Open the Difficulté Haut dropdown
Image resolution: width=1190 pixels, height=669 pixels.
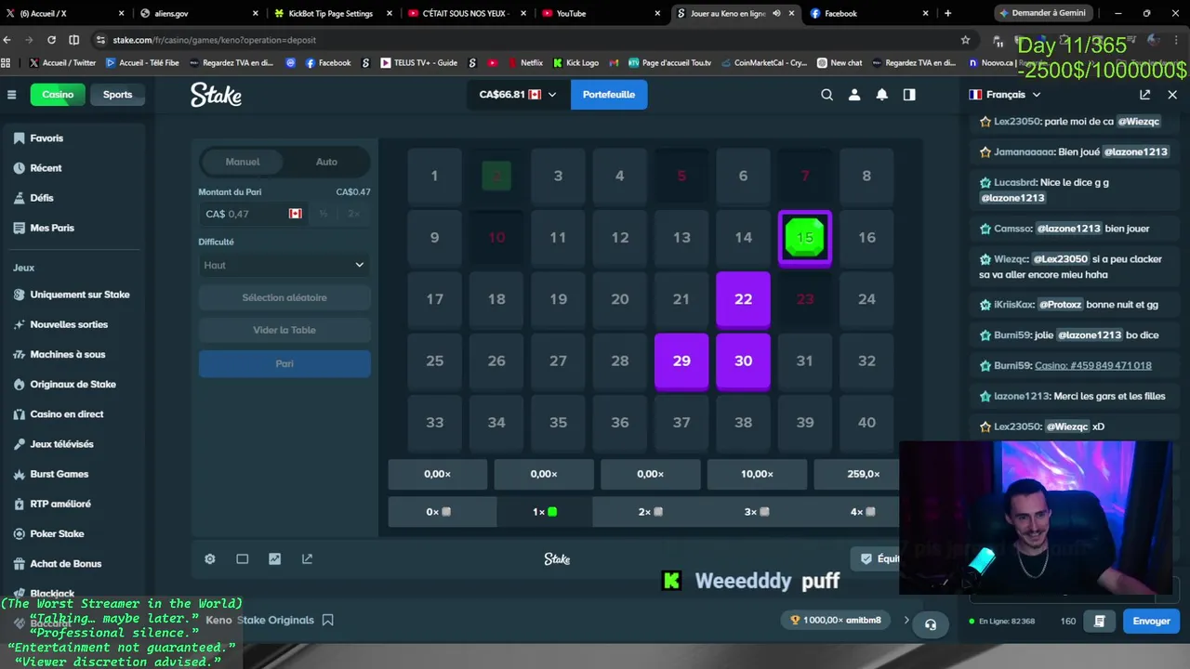(x=284, y=265)
